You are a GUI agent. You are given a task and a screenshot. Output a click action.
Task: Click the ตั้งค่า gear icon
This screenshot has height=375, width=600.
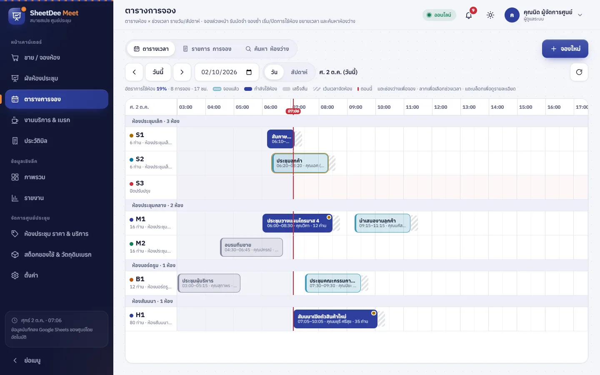click(x=15, y=275)
